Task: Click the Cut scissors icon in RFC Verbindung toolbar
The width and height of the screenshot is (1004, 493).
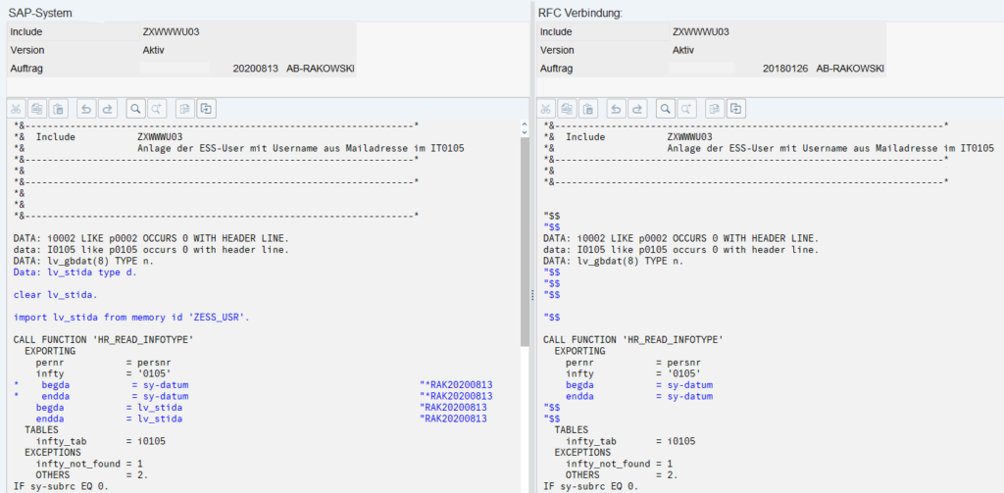Action: click(x=547, y=108)
